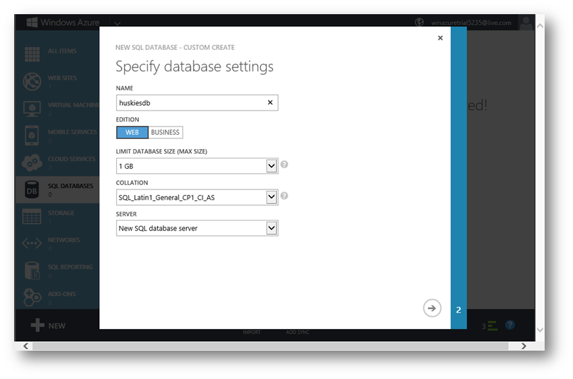Image resolution: width=573 pixels, height=379 pixels.
Task: Click the All Items grid icon
Action: tap(32, 54)
